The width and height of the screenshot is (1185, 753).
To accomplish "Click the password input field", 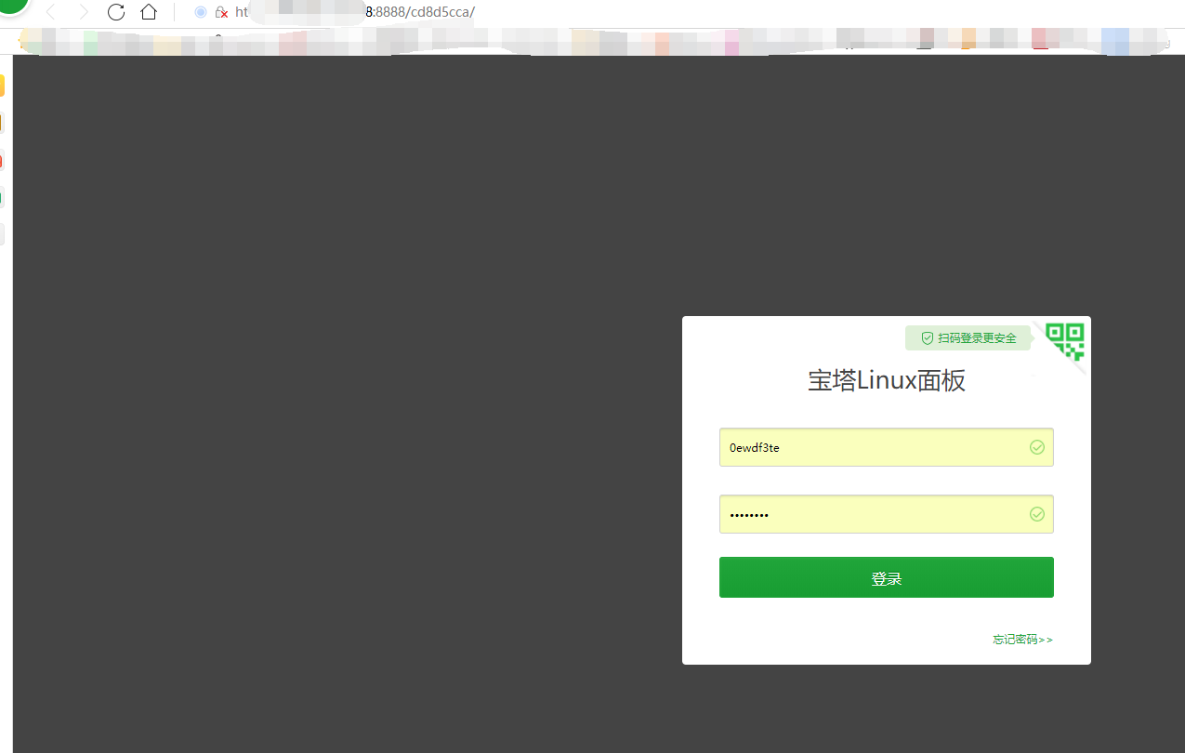I will pos(886,514).
